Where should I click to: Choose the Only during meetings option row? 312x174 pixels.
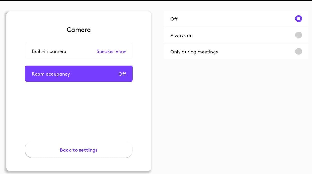tap(236, 51)
